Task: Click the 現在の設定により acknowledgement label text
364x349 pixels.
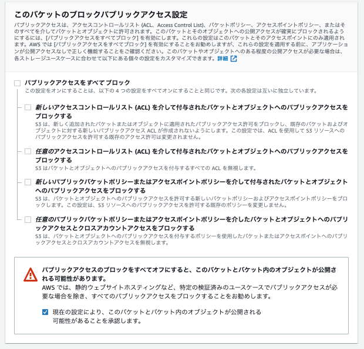Action: 157,316
